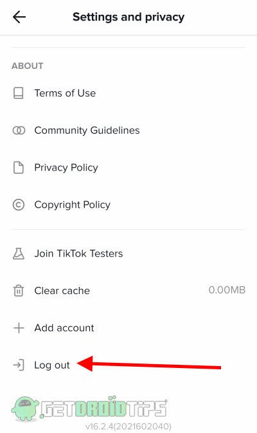This screenshot has width=257, height=433.
Task: Open Privacy Policy page
Action: coord(128,168)
